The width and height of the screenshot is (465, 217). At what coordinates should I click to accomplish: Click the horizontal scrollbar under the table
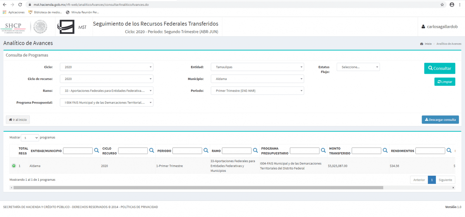(x=198, y=188)
